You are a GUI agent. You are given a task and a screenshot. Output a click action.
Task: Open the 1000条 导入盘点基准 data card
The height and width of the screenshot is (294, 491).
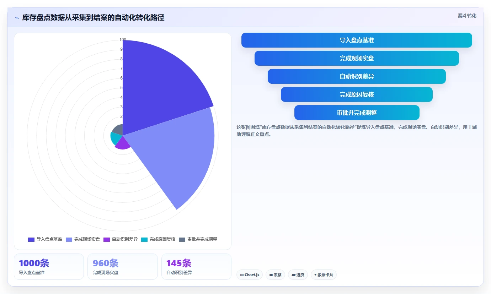(x=49, y=267)
